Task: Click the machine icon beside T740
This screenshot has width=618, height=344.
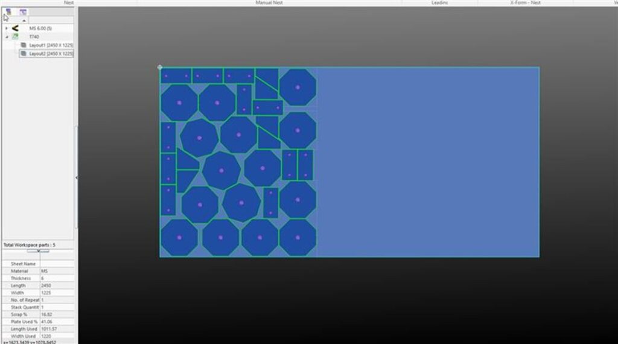Action: pos(15,36)
